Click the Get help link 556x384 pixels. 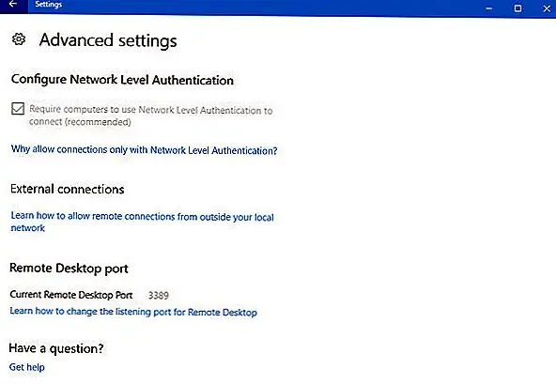coord(27,367)
